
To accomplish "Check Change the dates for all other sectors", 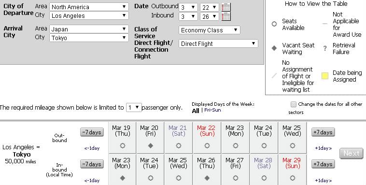I will click(294, 104).
